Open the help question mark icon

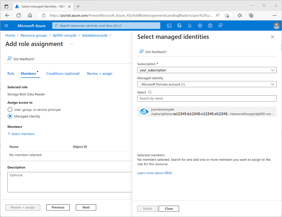[x=210, y=26]
